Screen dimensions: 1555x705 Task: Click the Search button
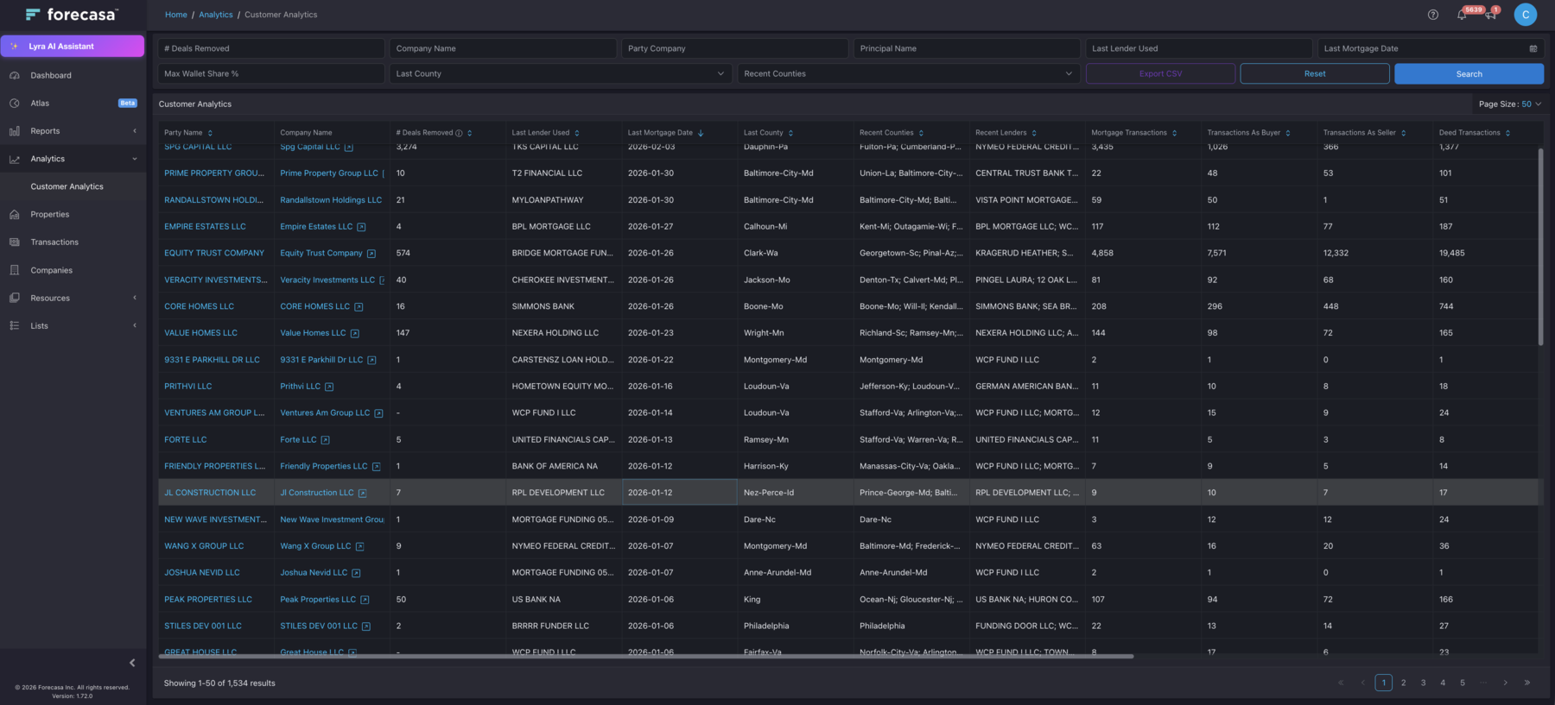point(1469,73)
